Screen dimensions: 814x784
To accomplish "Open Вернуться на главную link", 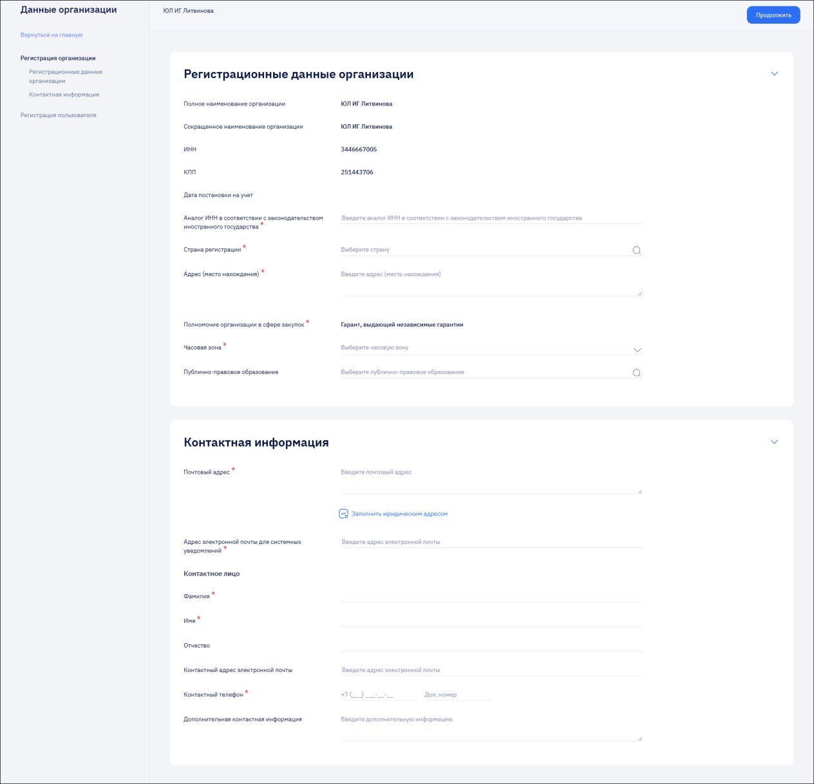I will [52, 35].
